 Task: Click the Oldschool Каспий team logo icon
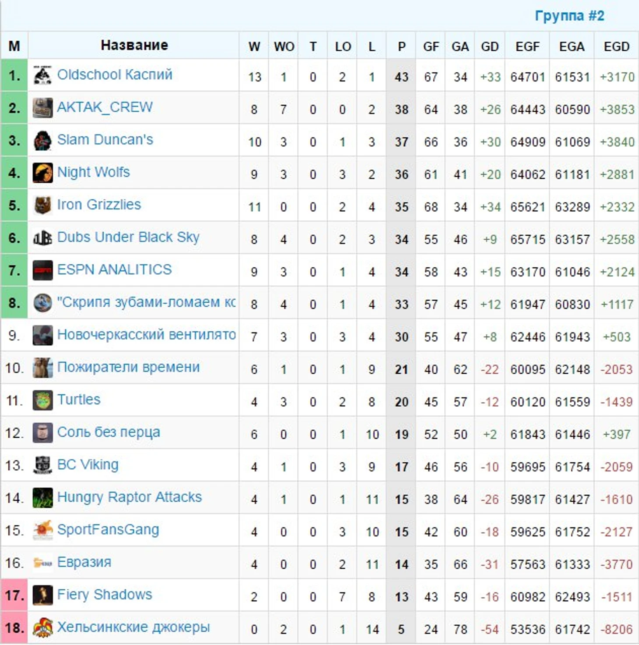point(42,75)
